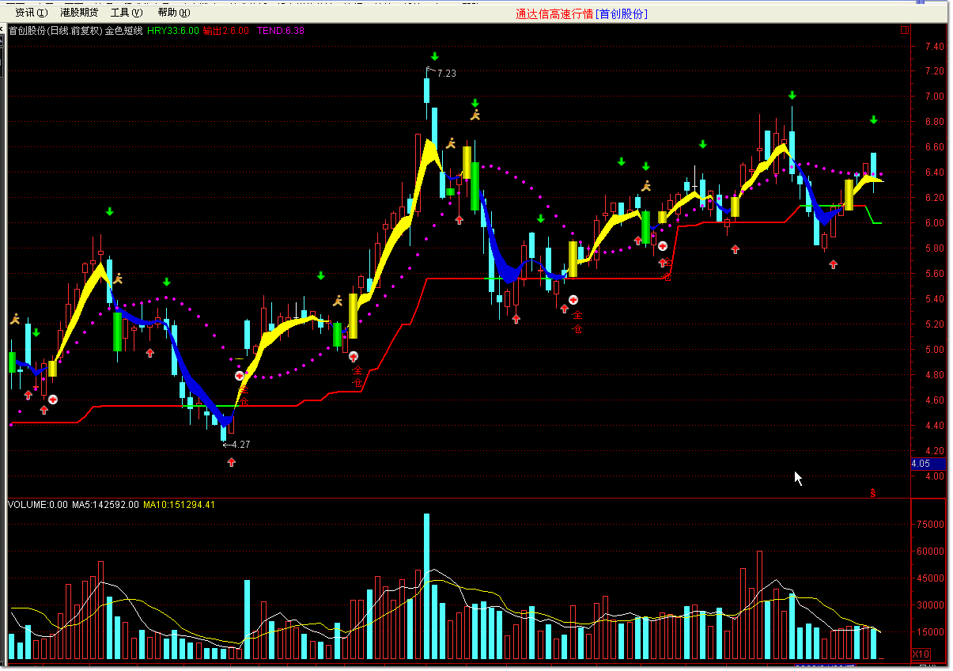The image size is (953, 671).
Task: Click the TEND:6.38 indicator value
Action: [281, 31]
